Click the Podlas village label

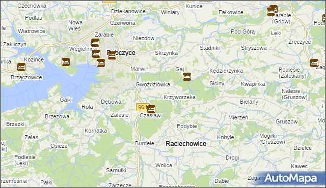pyautogui.click(x=33, y=18)
